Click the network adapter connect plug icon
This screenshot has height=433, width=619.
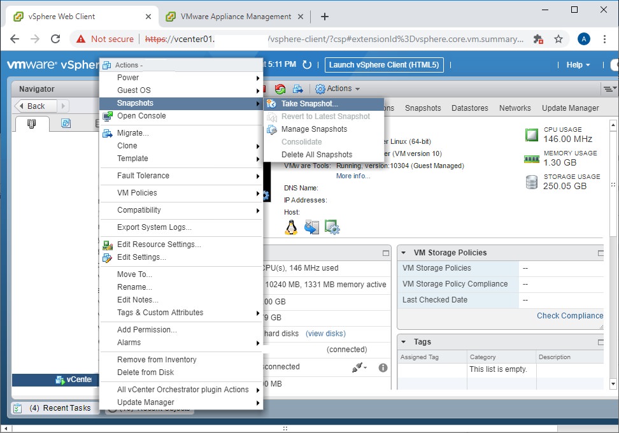tap(358, 367)
